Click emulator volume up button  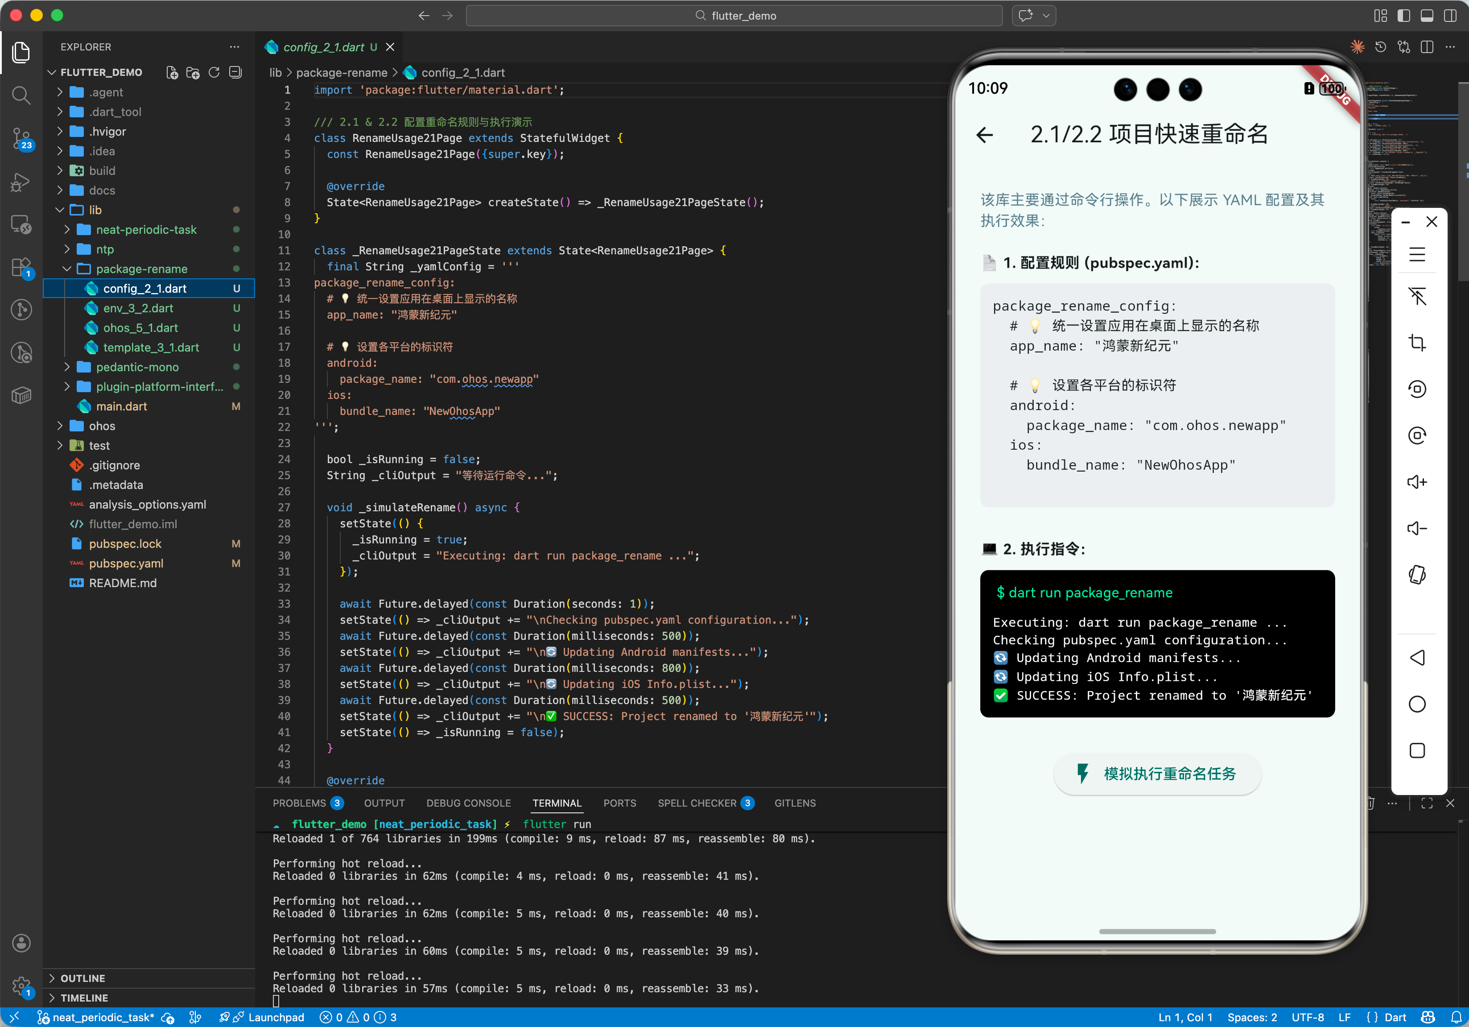pyautogui.click(x=1416, y=482)
